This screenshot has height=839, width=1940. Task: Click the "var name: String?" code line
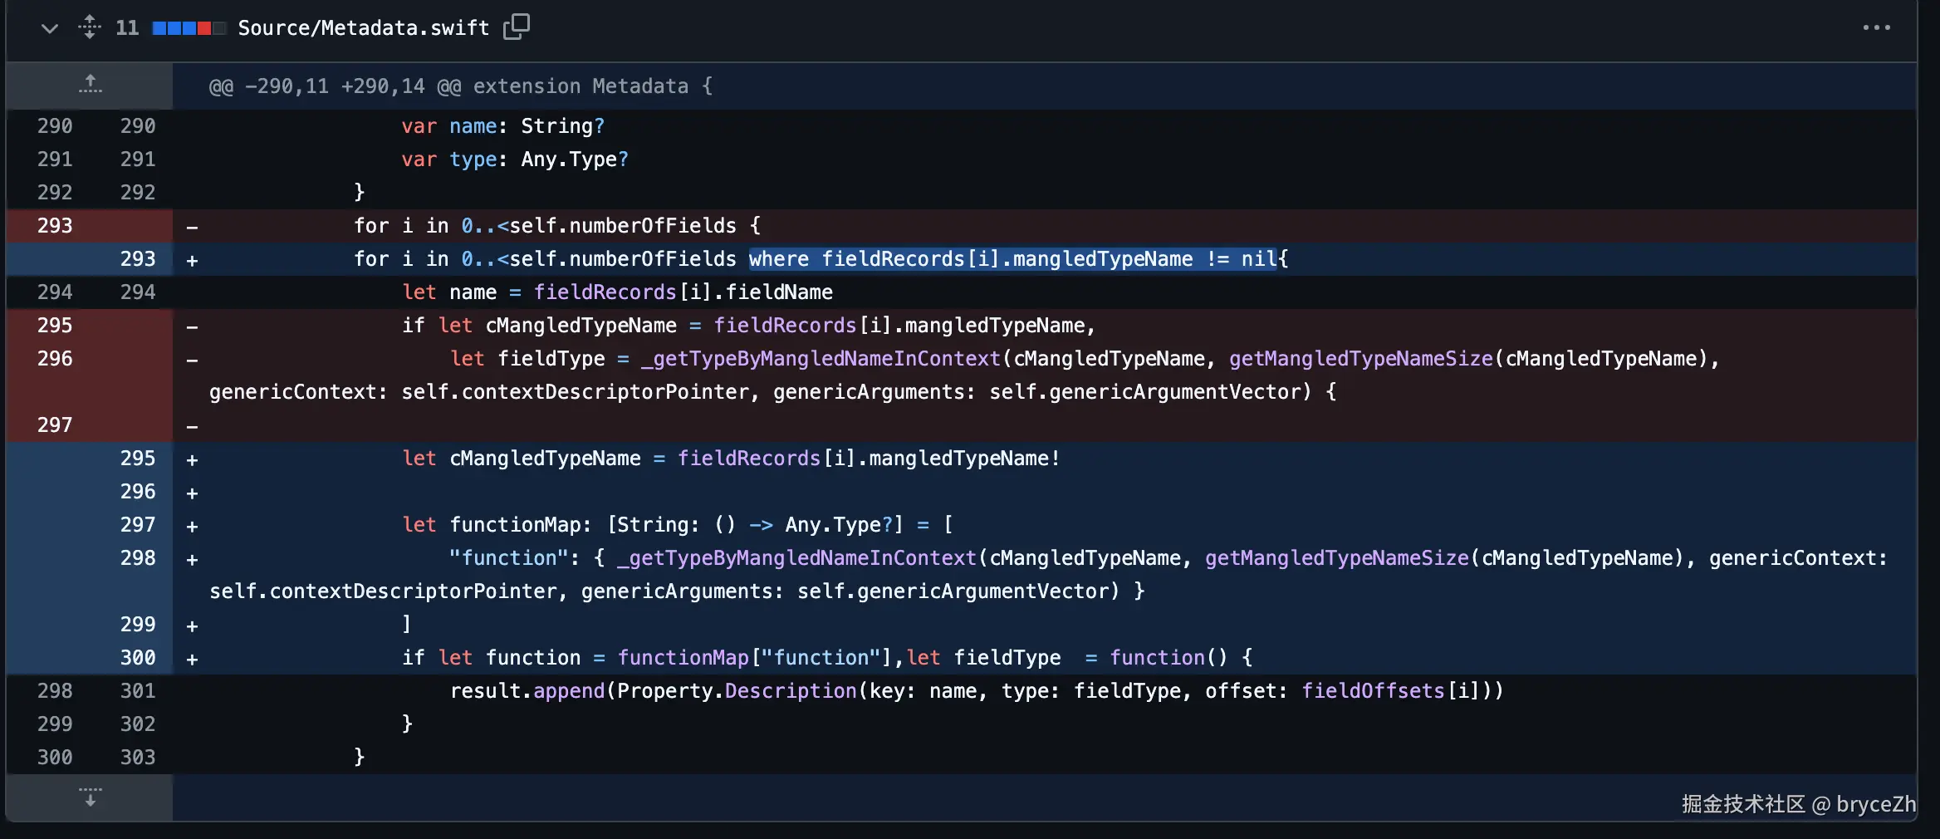click(x=503, y=126)
